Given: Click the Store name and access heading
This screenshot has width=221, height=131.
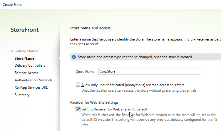Looking at the screenshot, I should (x=90, y=28).
